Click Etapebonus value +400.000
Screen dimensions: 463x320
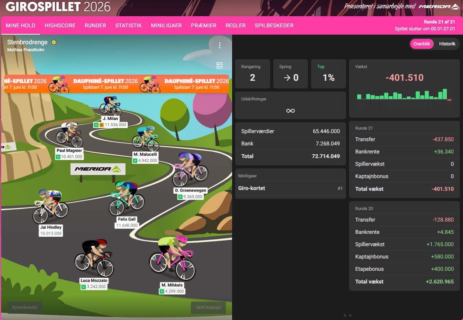tap(442, 269)
